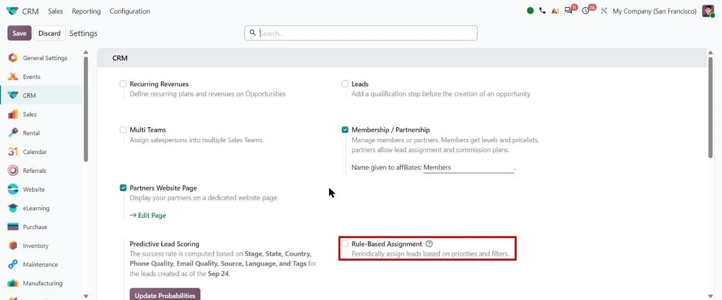Viewport: 722px width, 300px height.
Task: Select General Settings in sidebar
Action: click(45, 58)
